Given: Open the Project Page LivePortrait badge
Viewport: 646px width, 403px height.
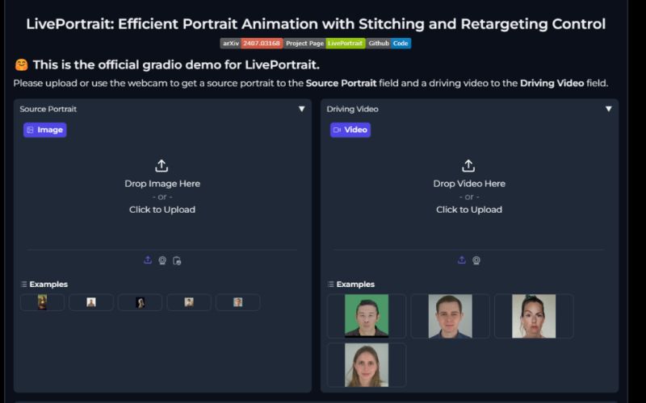Looking at the screenshot, I should point(325,44).
